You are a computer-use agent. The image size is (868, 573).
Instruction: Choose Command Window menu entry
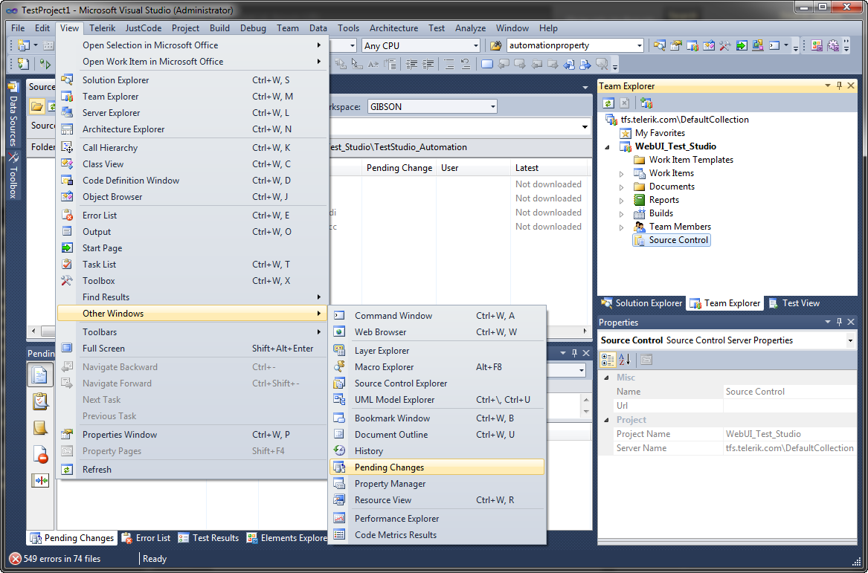pos(437,316)
